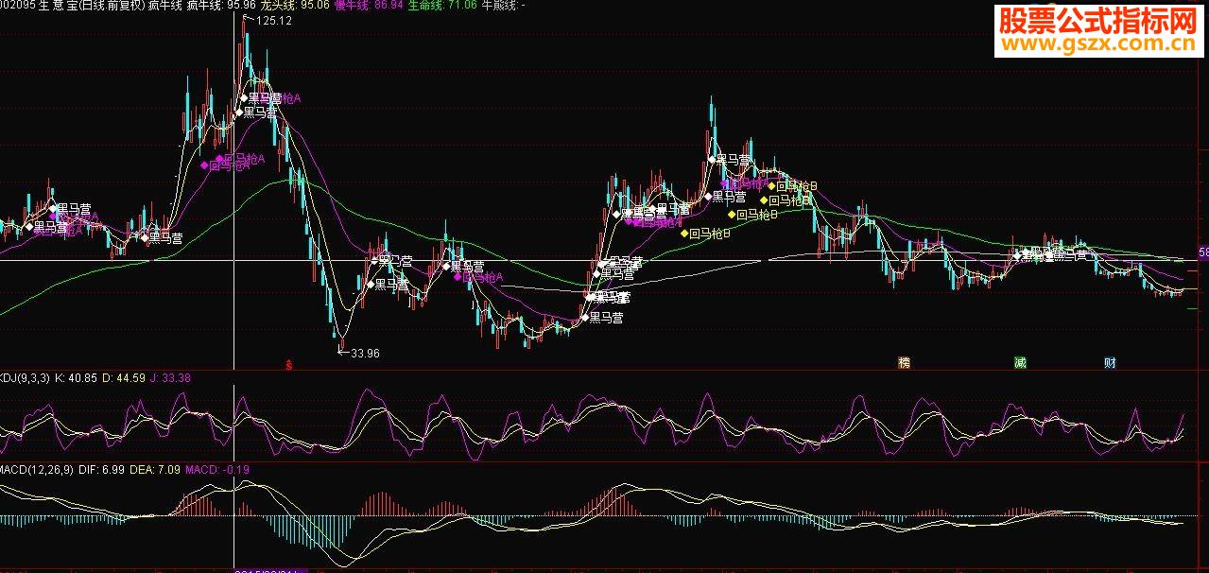
Task: Select the green 生命线 71.06 value
Action: click(441, 6)
